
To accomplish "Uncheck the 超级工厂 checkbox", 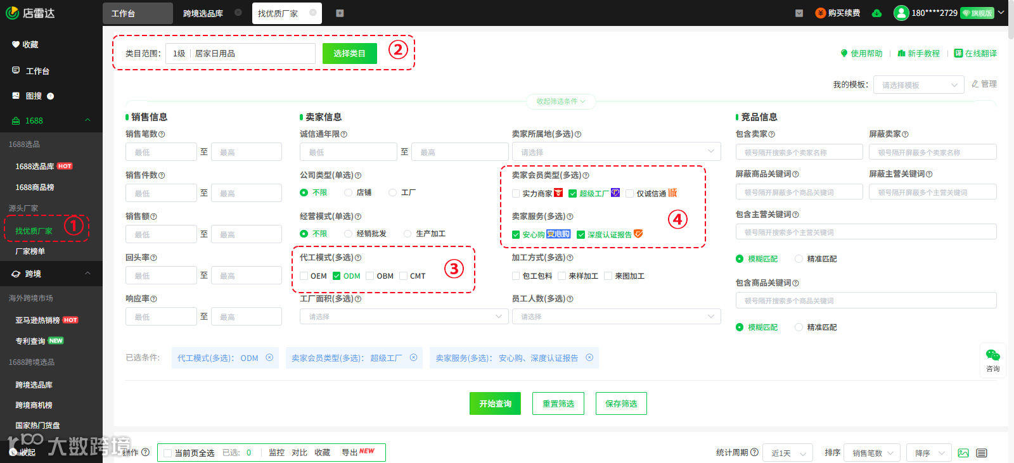I will 573,194.
